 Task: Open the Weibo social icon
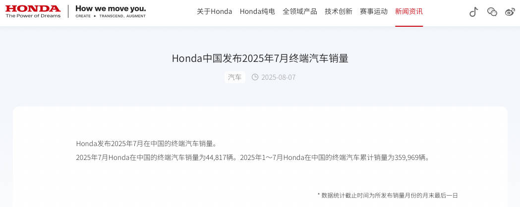click(510, 12)
